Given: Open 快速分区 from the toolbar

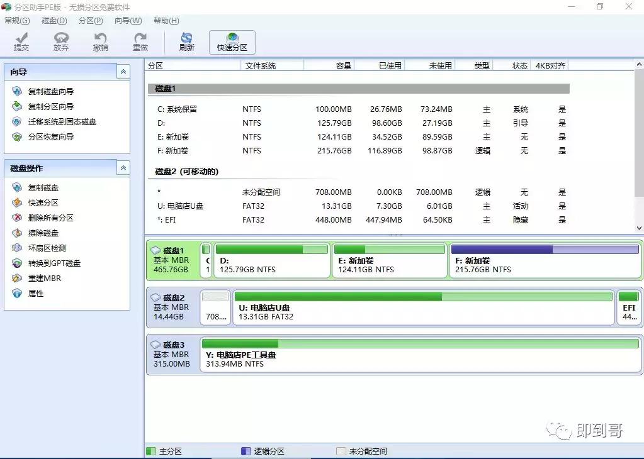Looking at the screenshot, I should coord(232,41).
